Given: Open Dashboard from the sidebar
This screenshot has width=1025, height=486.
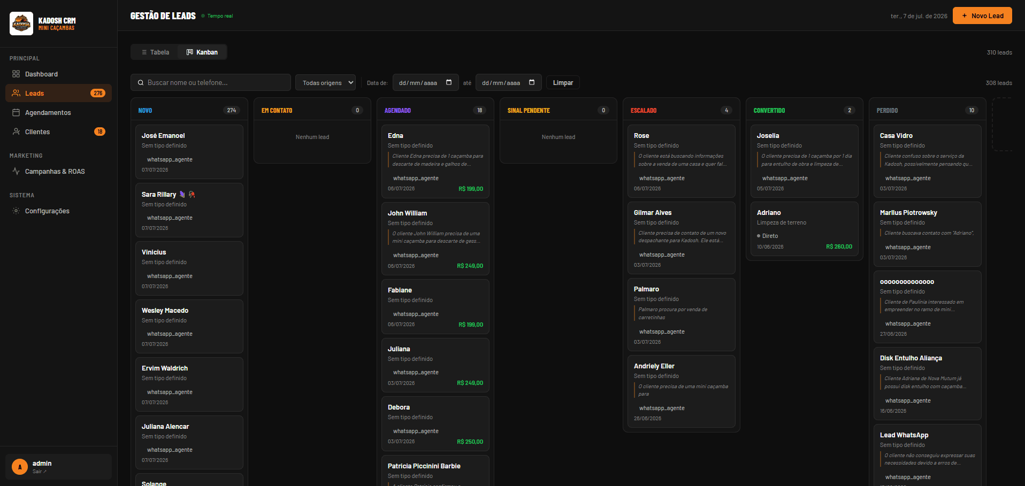Looking at the screenshot, I should 58,74.
